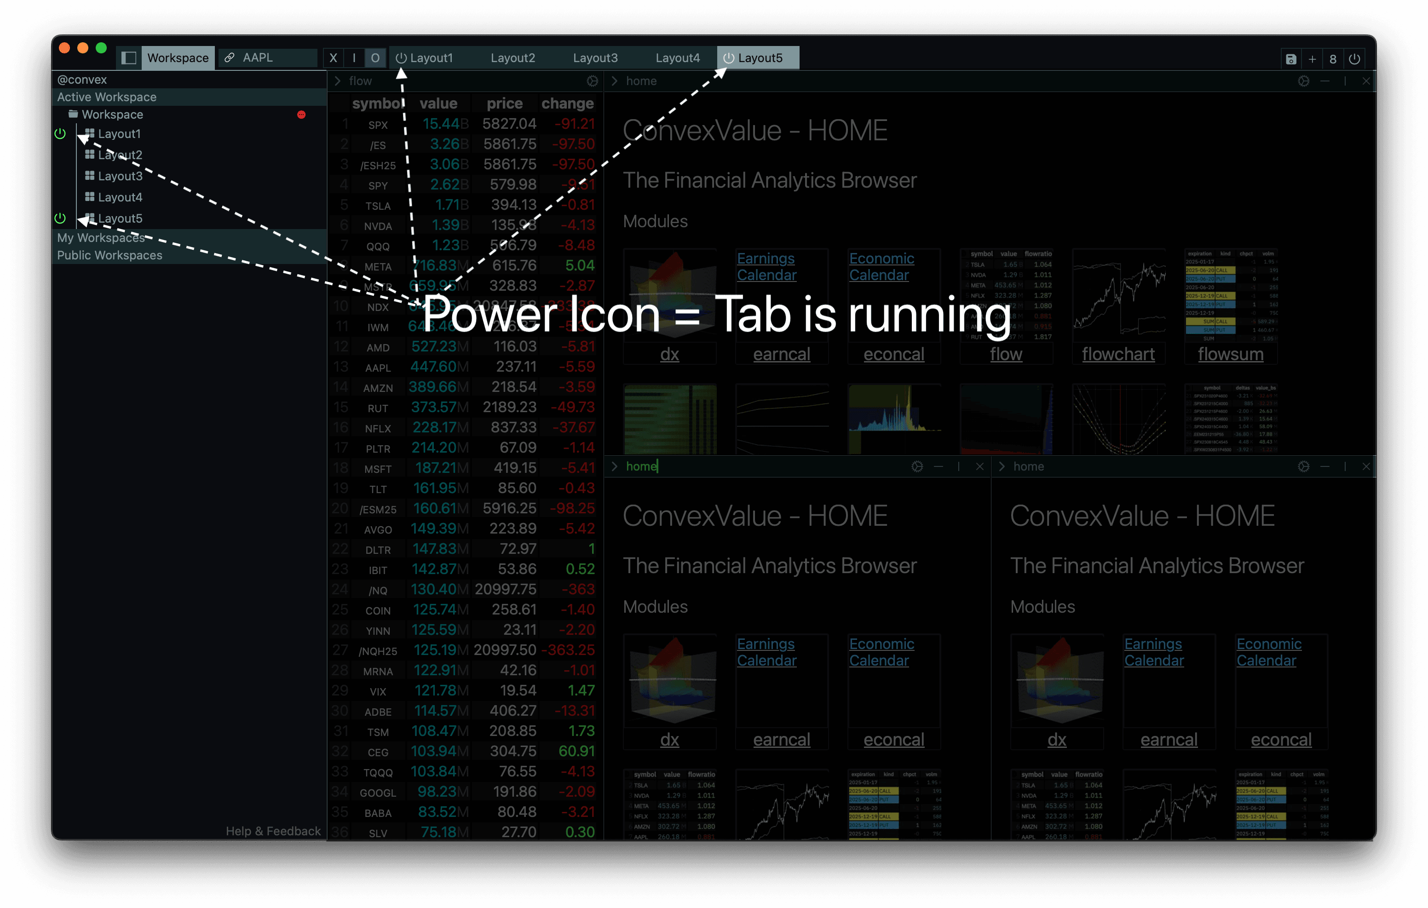Toggle power for Layout1 in sidebar
The width and height of the screenshot is (1428, 908).
click(60, 133)
